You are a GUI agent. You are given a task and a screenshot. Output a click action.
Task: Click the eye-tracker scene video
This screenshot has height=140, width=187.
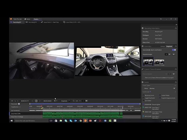(42, 61)
